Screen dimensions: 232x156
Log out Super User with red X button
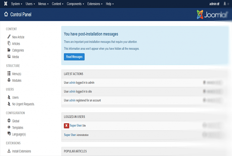(x=66, y=126)
